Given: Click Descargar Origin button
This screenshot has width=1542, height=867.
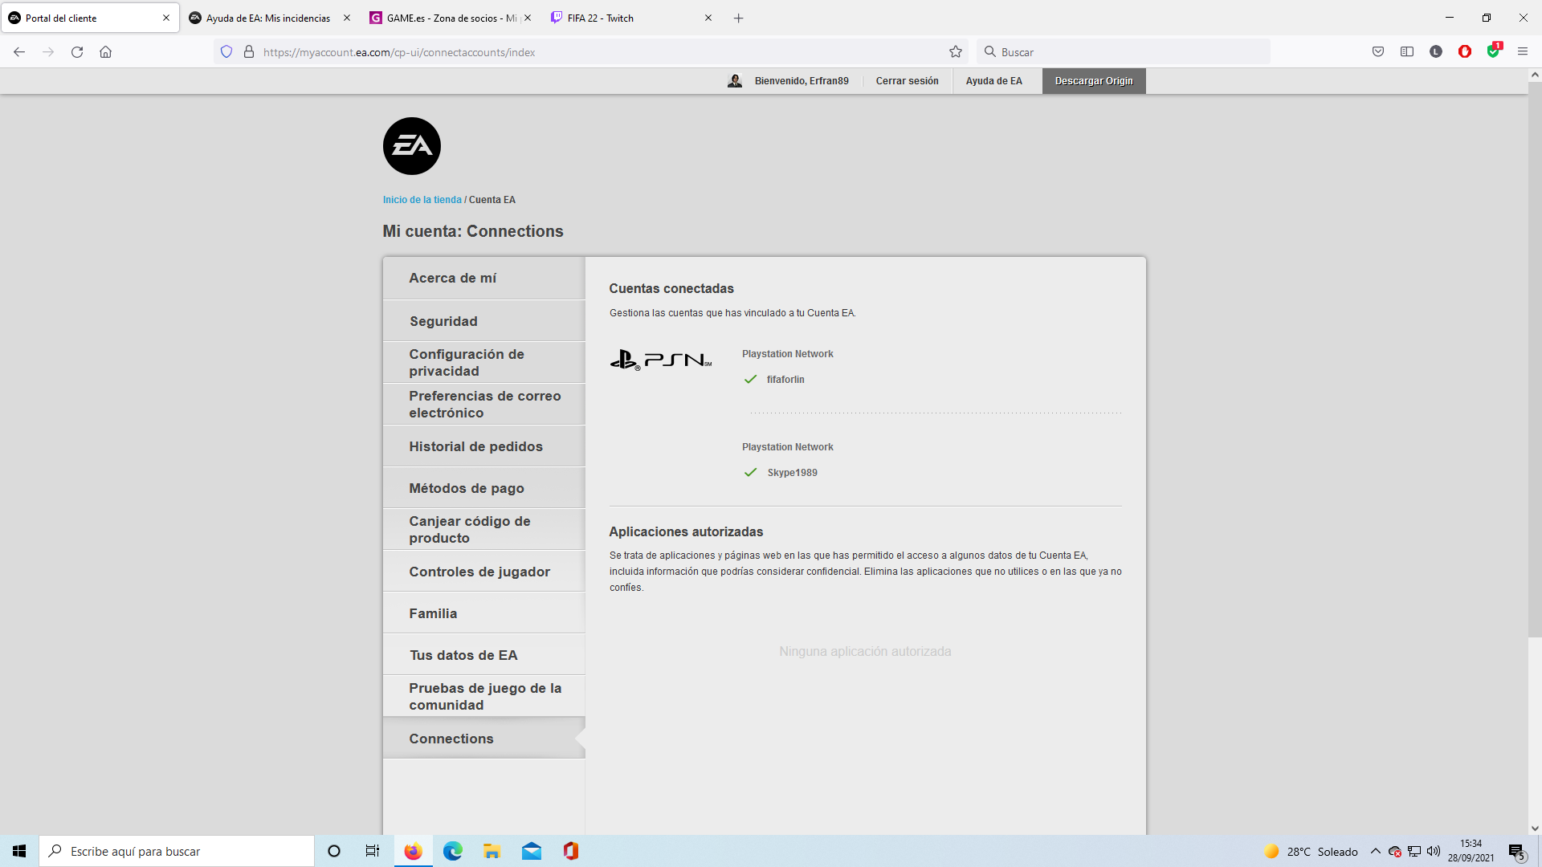Looking at the screenshot, I should coord(1093,81).
